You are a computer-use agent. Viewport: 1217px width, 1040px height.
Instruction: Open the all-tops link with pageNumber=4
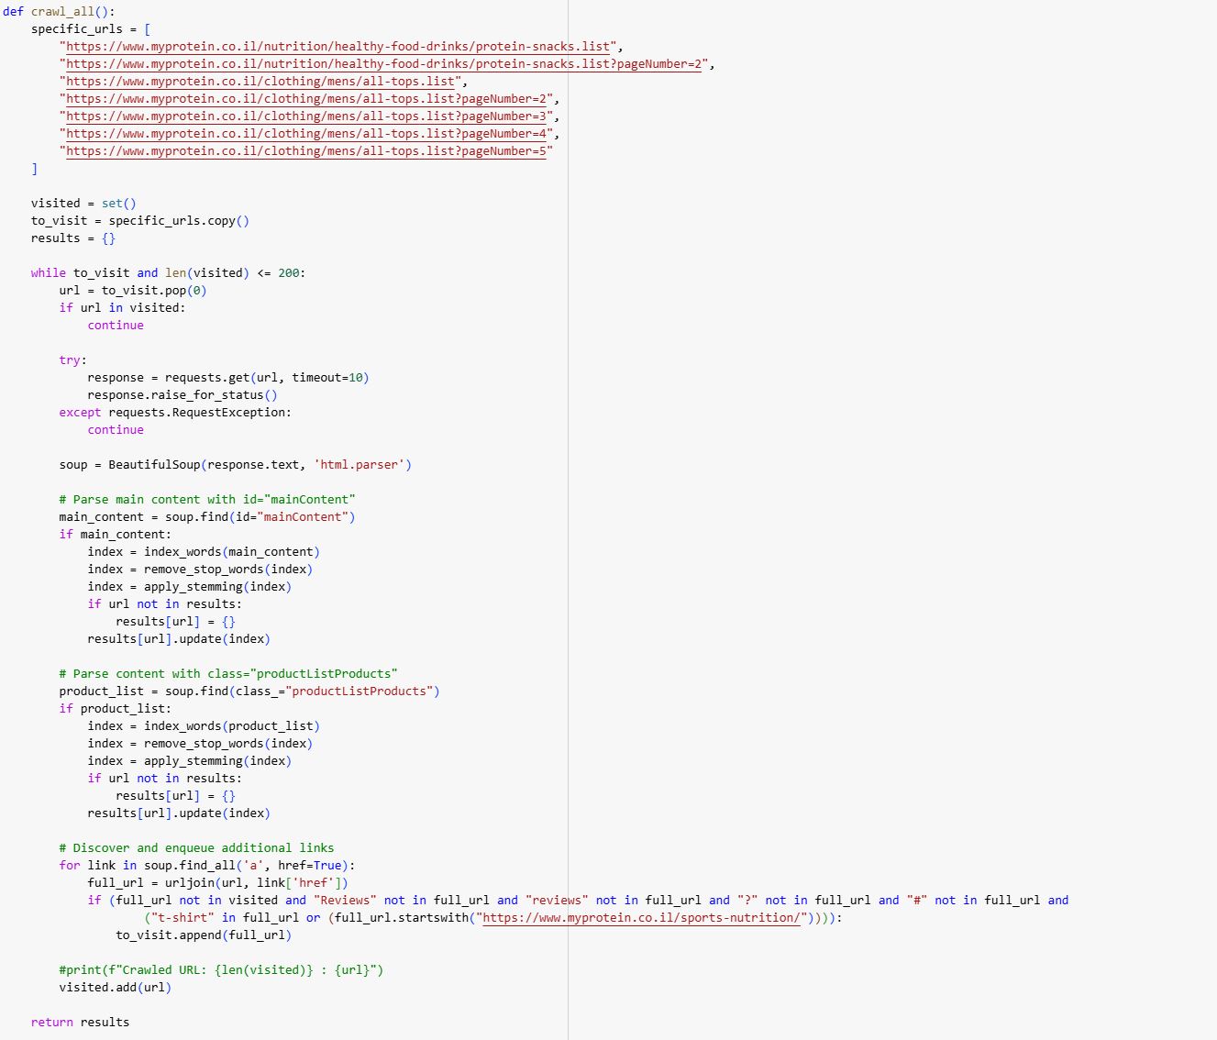pos(306,134)
